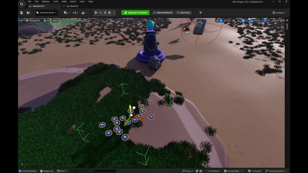Screen dimensions: 308x173
Task: Toggle grid snapping icon
Action: [x=243, y=21]
